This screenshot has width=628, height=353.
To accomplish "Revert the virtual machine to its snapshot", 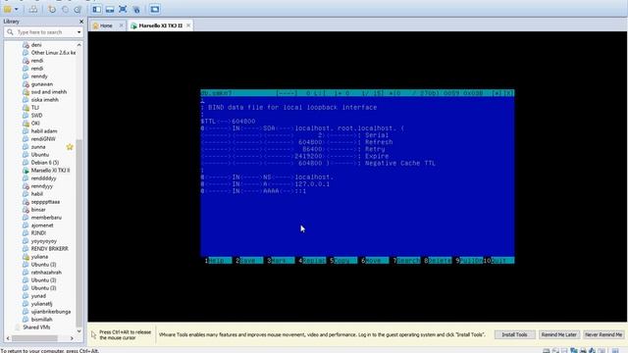I will [x=65, y=9].
